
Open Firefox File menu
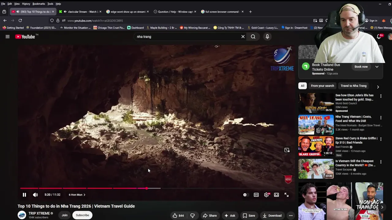coord(3,4)
